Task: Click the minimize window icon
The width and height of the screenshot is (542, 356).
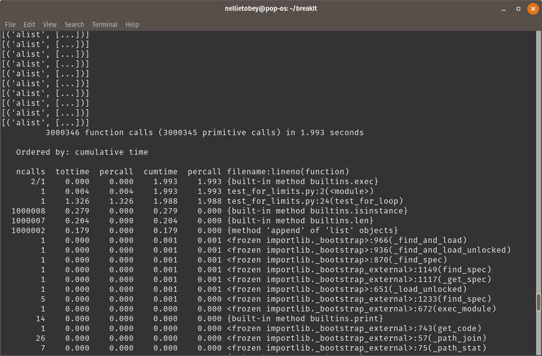Action: [504, 8]
